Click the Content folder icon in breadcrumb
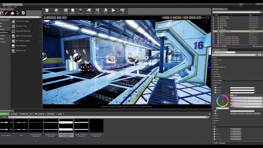Viewport: 263px width, 148px height. point(36,114)
